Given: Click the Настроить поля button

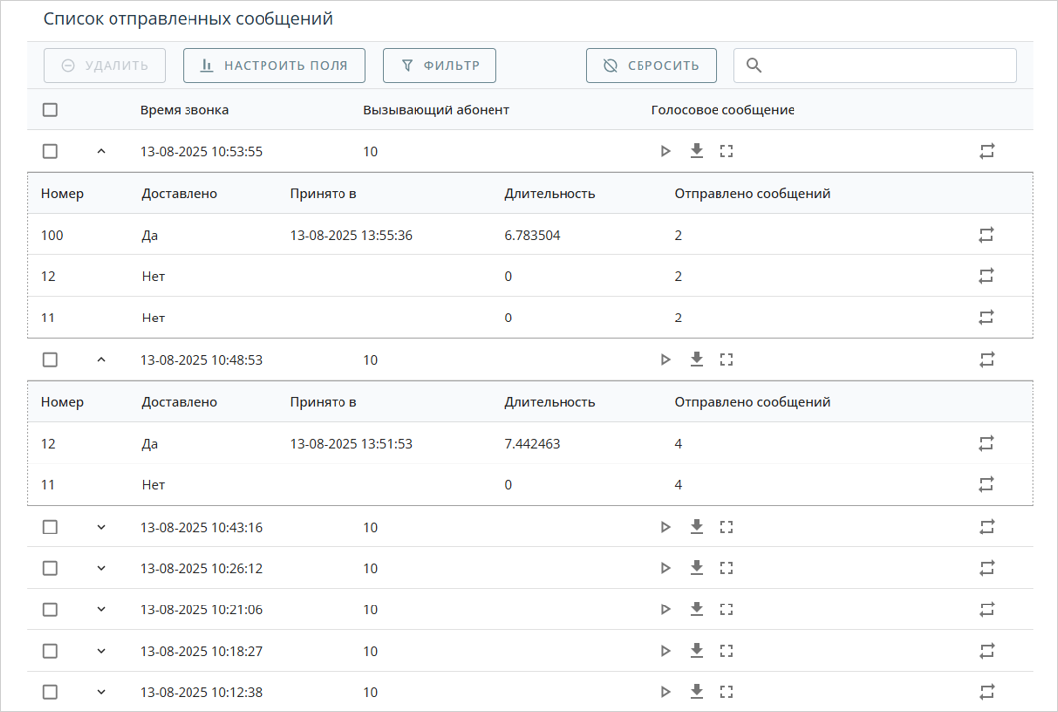Looking at the screenshot, I should [273, 66].
